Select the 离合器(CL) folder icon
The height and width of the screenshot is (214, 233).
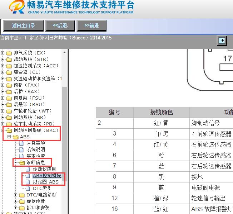coord(9,72)
